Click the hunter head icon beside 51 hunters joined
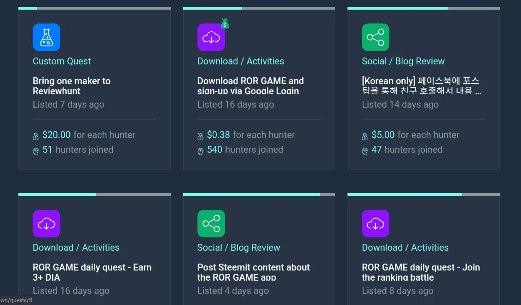This screenshot has height=305, width=521. click(35, 151)
